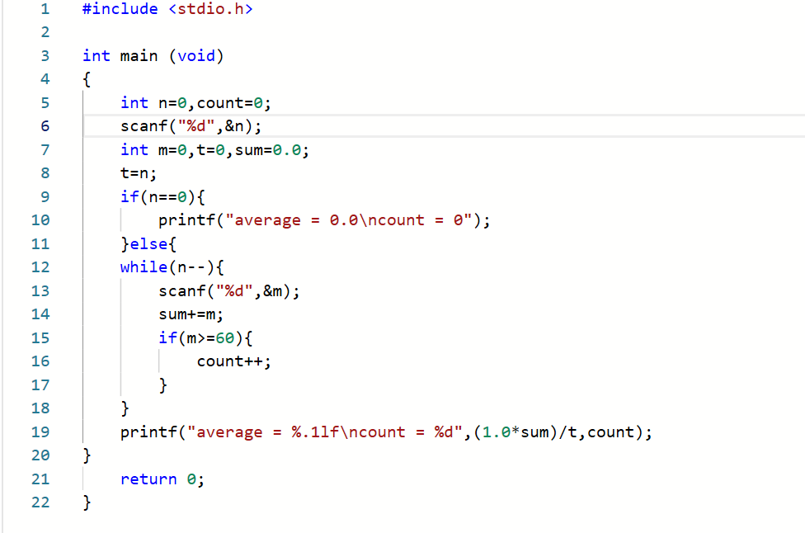Click the scanf("%d",&n); statement
805x533 pixels.
[191, 125]
